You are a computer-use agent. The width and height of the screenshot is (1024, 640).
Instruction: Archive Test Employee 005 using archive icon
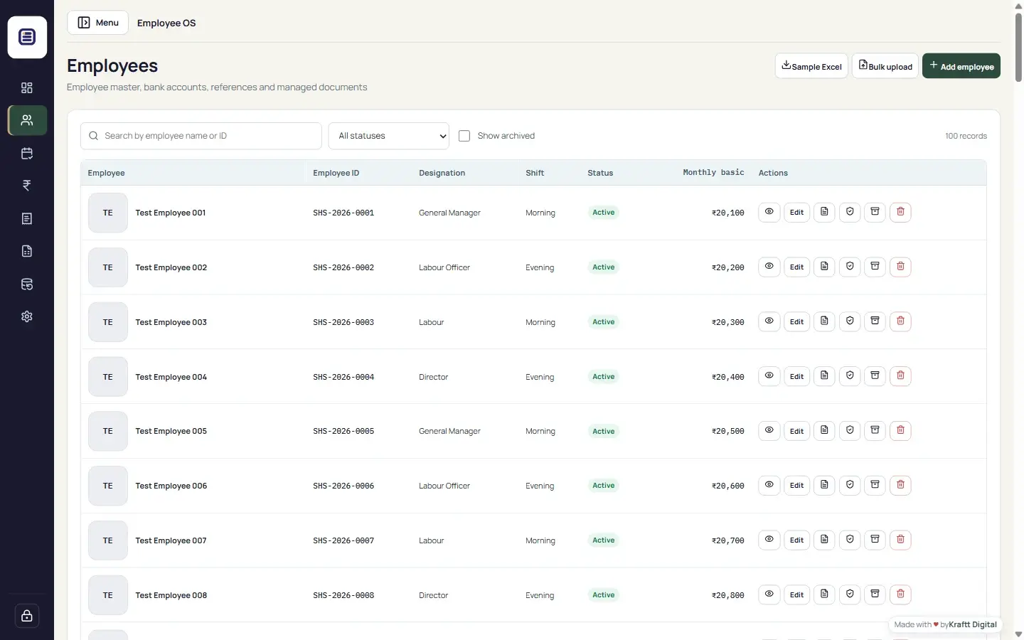pyautogui.click(x=875, y=430)
